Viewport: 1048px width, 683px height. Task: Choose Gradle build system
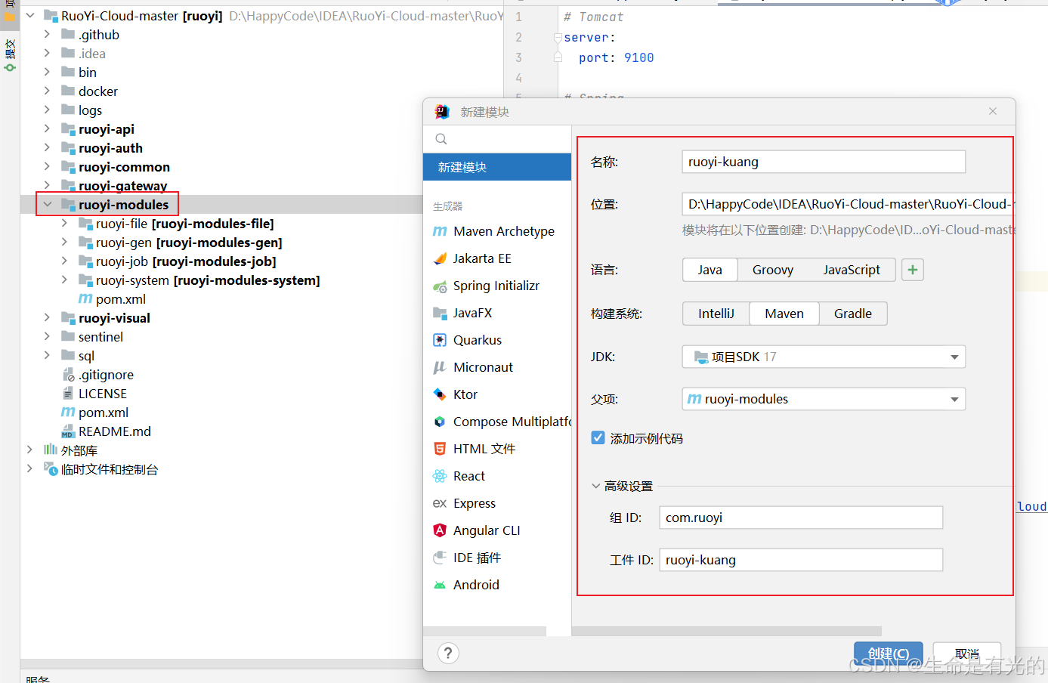coord(853,314)
